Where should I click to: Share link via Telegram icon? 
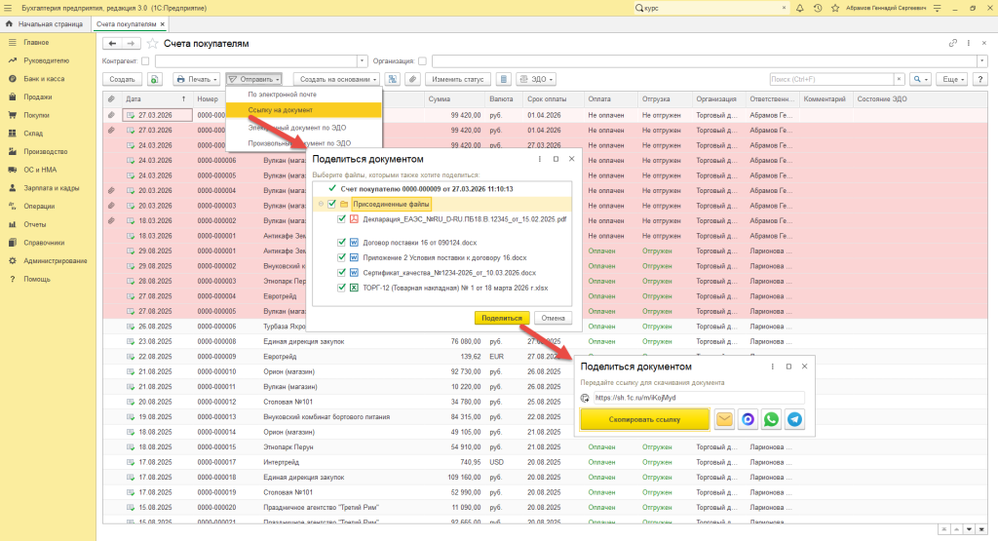tap(795, 419)
